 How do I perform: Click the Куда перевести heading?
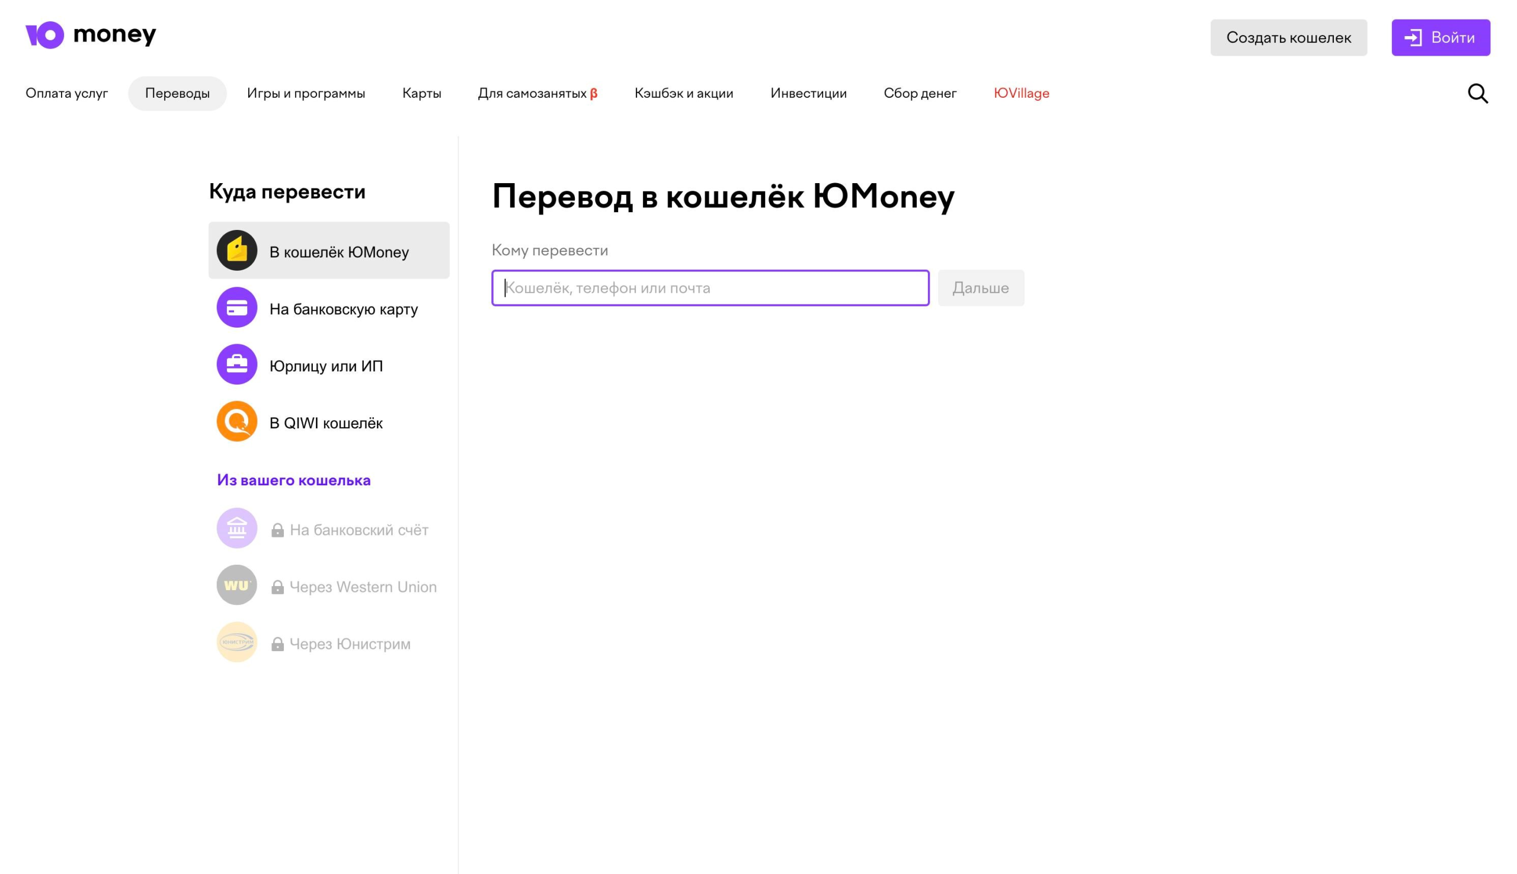tap(287, 191)
